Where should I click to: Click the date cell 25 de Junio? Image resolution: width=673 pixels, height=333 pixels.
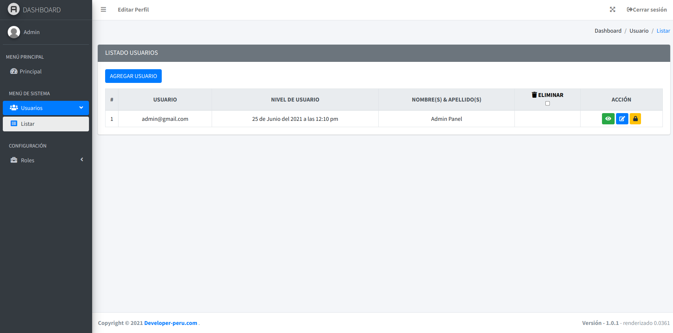295,119
